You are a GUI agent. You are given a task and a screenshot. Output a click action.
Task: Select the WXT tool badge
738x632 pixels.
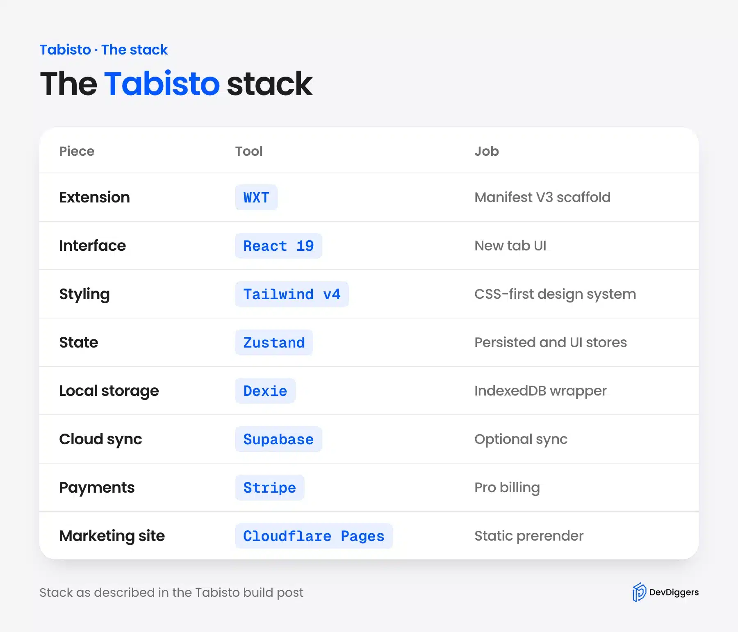[256, 197]
